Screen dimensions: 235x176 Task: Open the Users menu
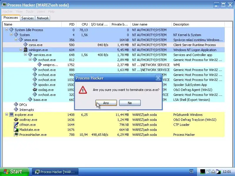pos(41,11)
